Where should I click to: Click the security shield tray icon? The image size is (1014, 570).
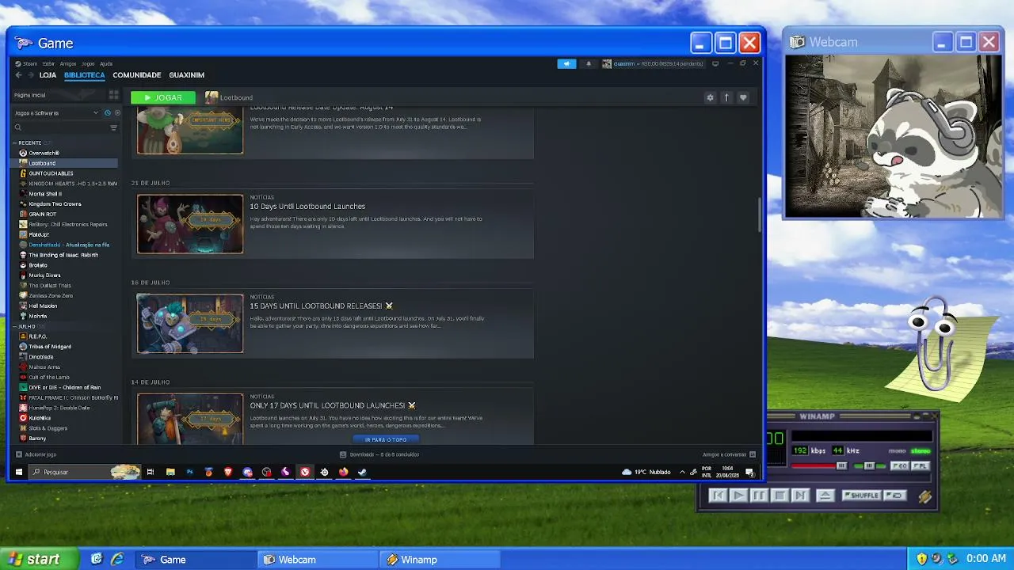point(921,559)
